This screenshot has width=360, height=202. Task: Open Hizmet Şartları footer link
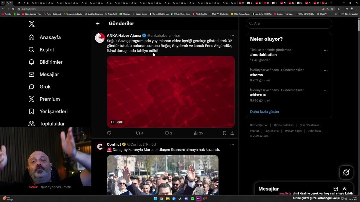(259, 125)
